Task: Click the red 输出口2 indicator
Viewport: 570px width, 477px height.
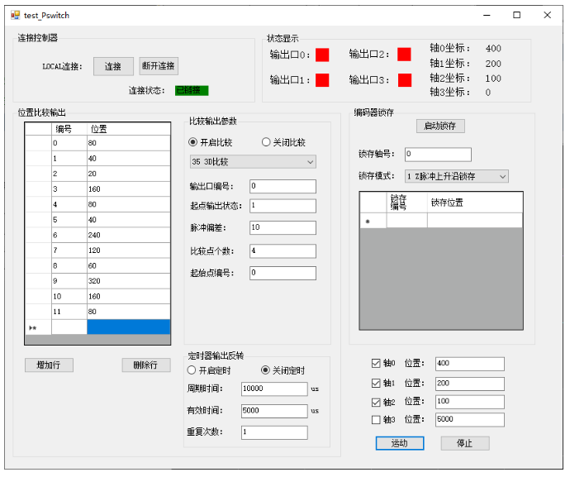Action: 404,55
